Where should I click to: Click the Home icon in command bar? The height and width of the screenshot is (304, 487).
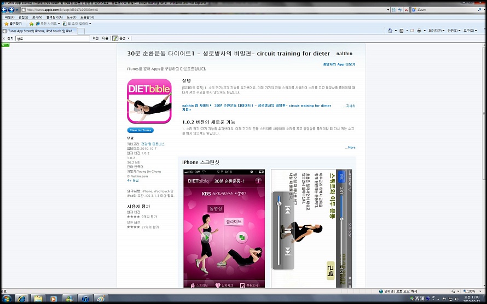390,31
